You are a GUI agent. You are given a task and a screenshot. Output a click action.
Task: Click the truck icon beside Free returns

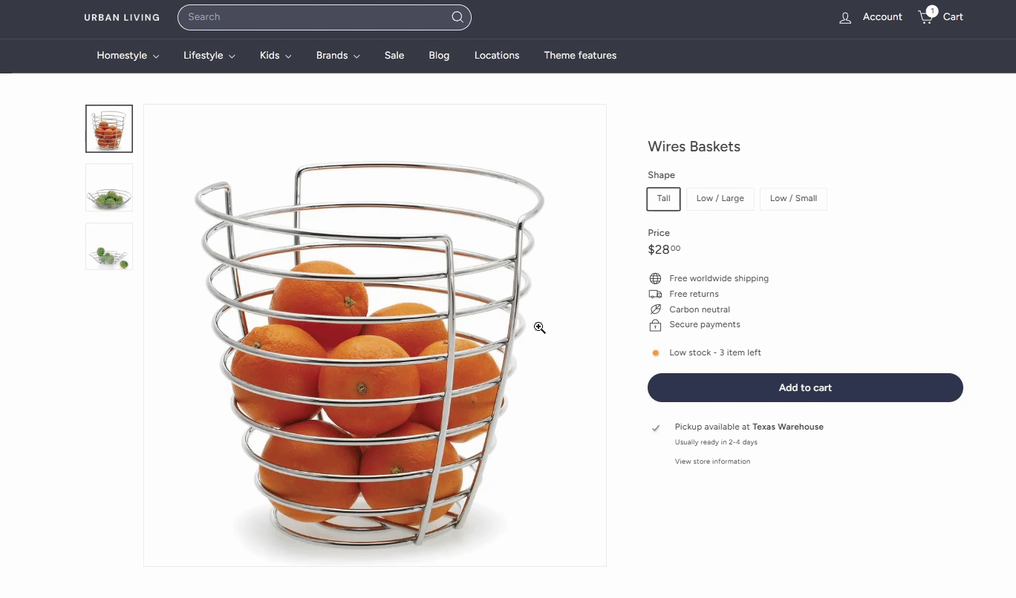655,295
